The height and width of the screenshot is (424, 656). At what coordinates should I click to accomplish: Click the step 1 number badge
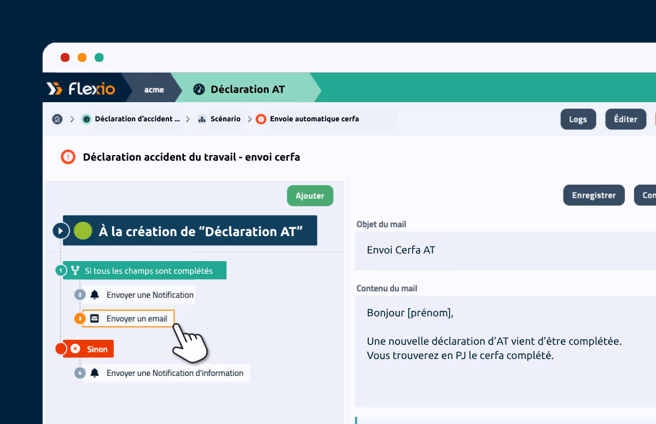pyautogui.click(x=61, y=270)
